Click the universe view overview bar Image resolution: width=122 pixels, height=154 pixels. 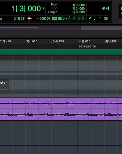click(x=61, y=28)
